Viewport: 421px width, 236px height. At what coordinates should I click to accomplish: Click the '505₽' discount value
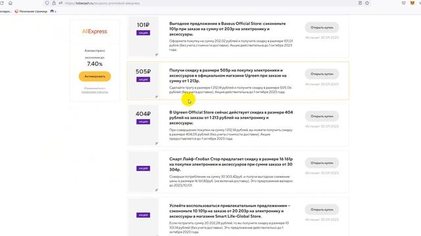point(143,71)
